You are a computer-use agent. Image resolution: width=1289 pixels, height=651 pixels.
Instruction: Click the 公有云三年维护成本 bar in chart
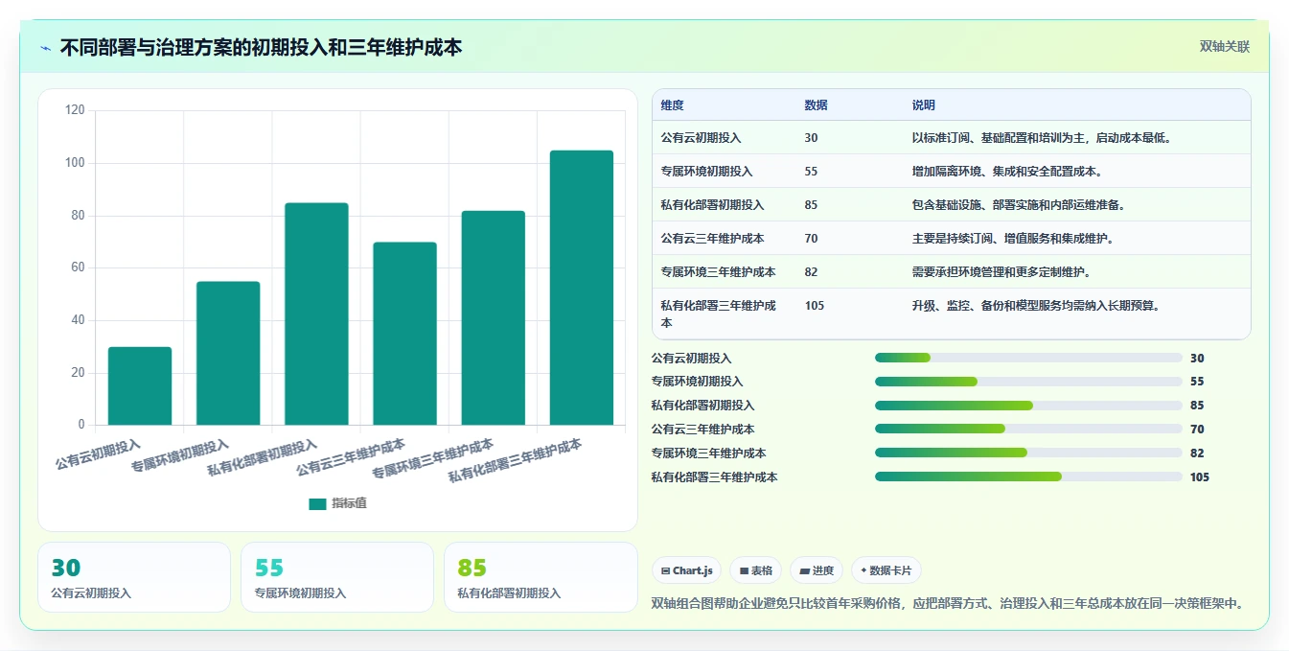404,334
